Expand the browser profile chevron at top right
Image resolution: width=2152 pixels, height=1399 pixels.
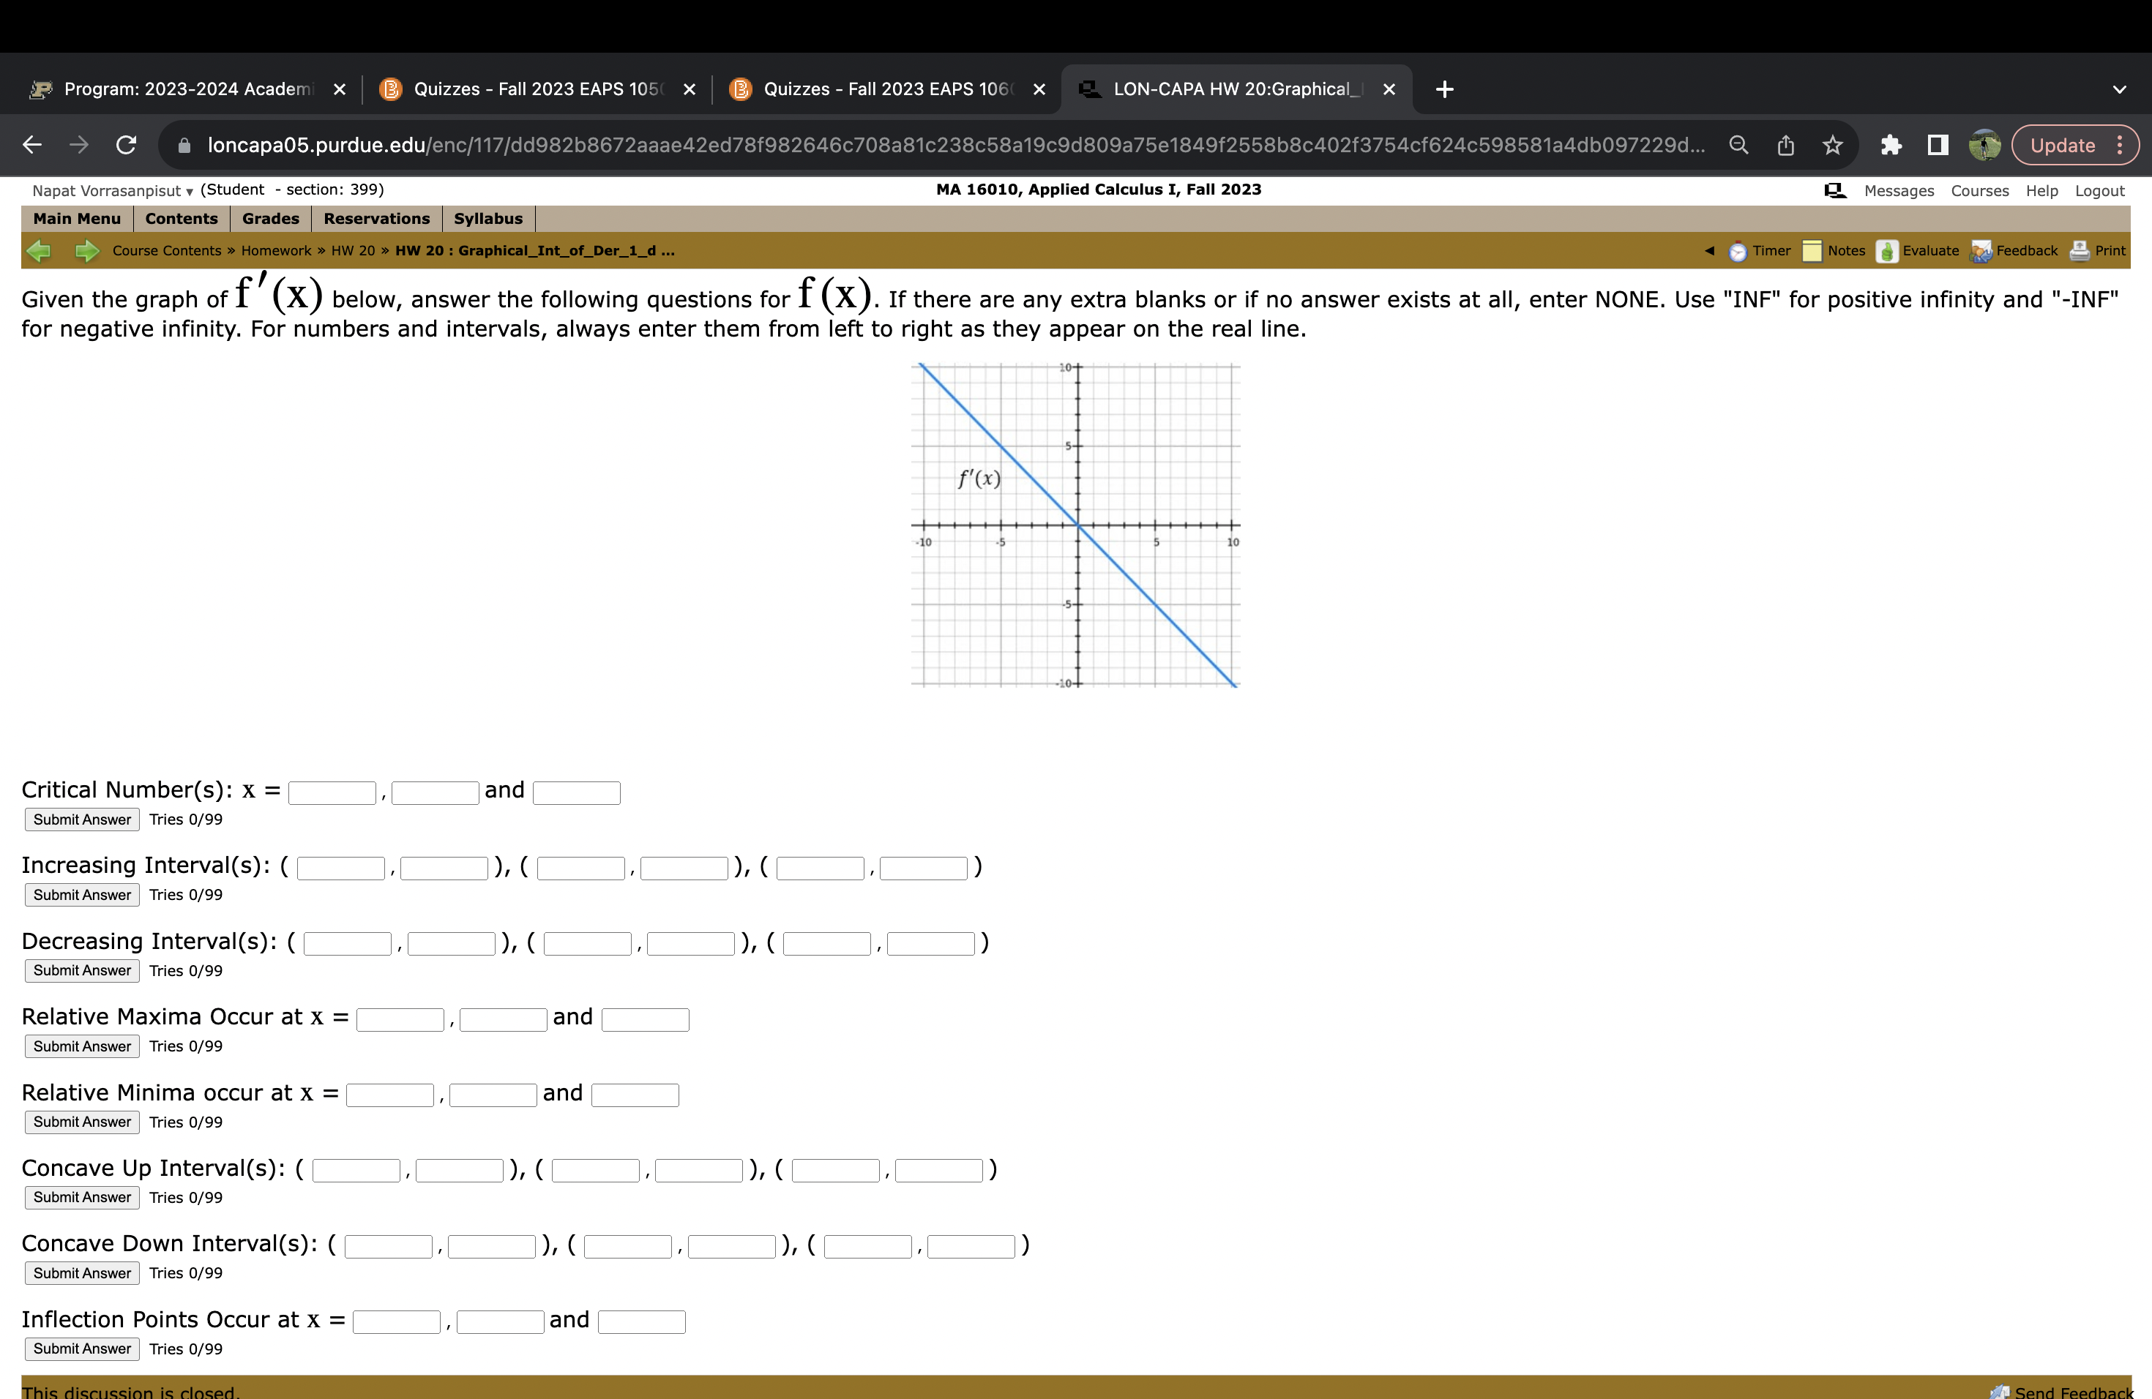tap(2118, 89)
